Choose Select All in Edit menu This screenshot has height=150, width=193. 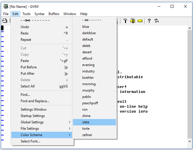(42, 86)
